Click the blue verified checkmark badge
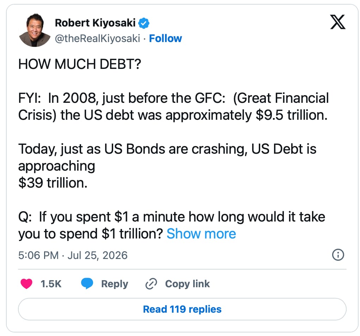The height and width of the screenshot is (336, 360). 144,23
